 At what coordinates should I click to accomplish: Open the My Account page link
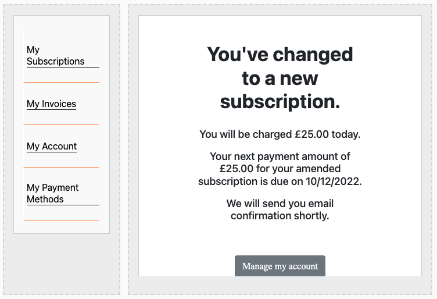pyautogui.click(x=52, y=147)
